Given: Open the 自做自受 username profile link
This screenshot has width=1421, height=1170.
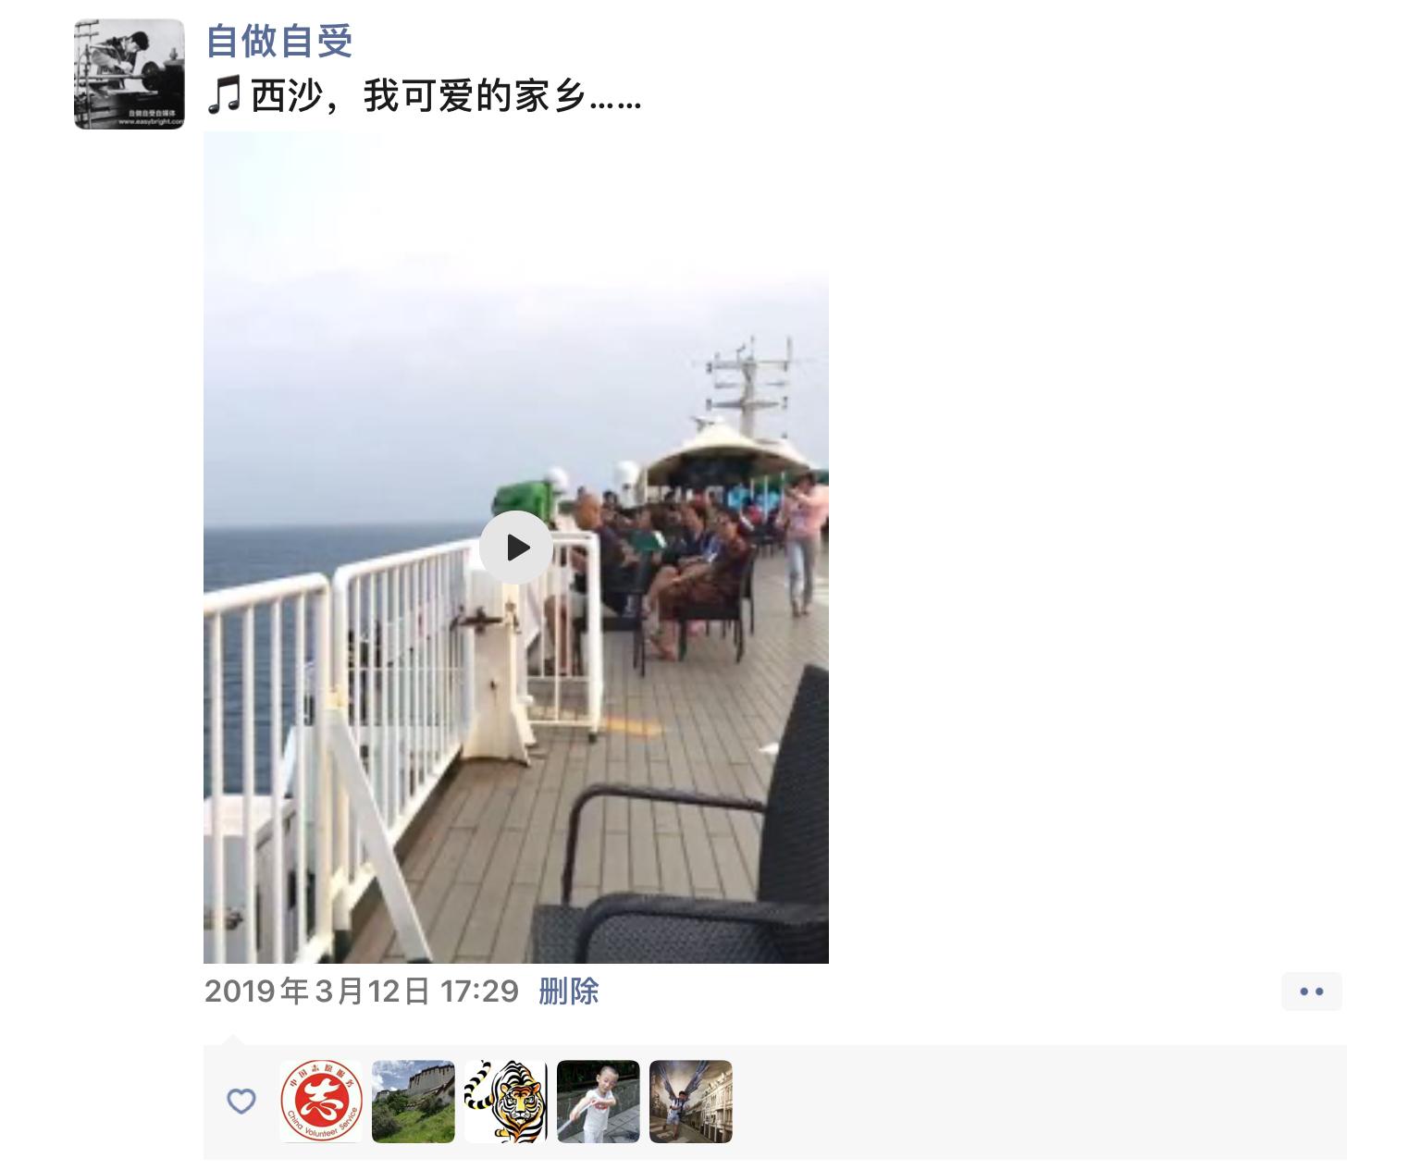Looking at the screenshot, I should click(278, 42).
